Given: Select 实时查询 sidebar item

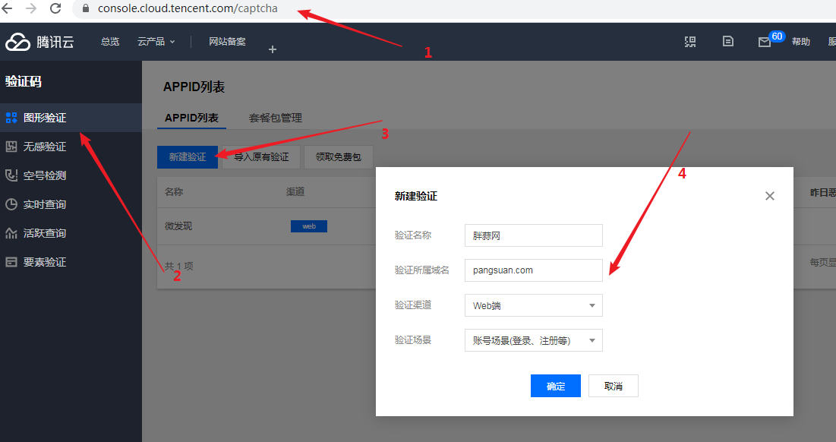Looking at the screenshot, I should coord(45,204).
